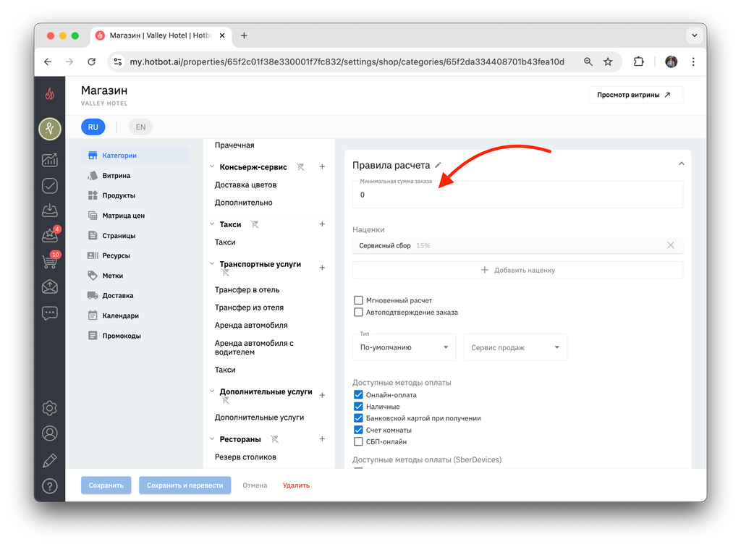Image resolution: width=741 pixels, height=547 pixels.
Task: Click the Отмена link
Action: point(255,485)
